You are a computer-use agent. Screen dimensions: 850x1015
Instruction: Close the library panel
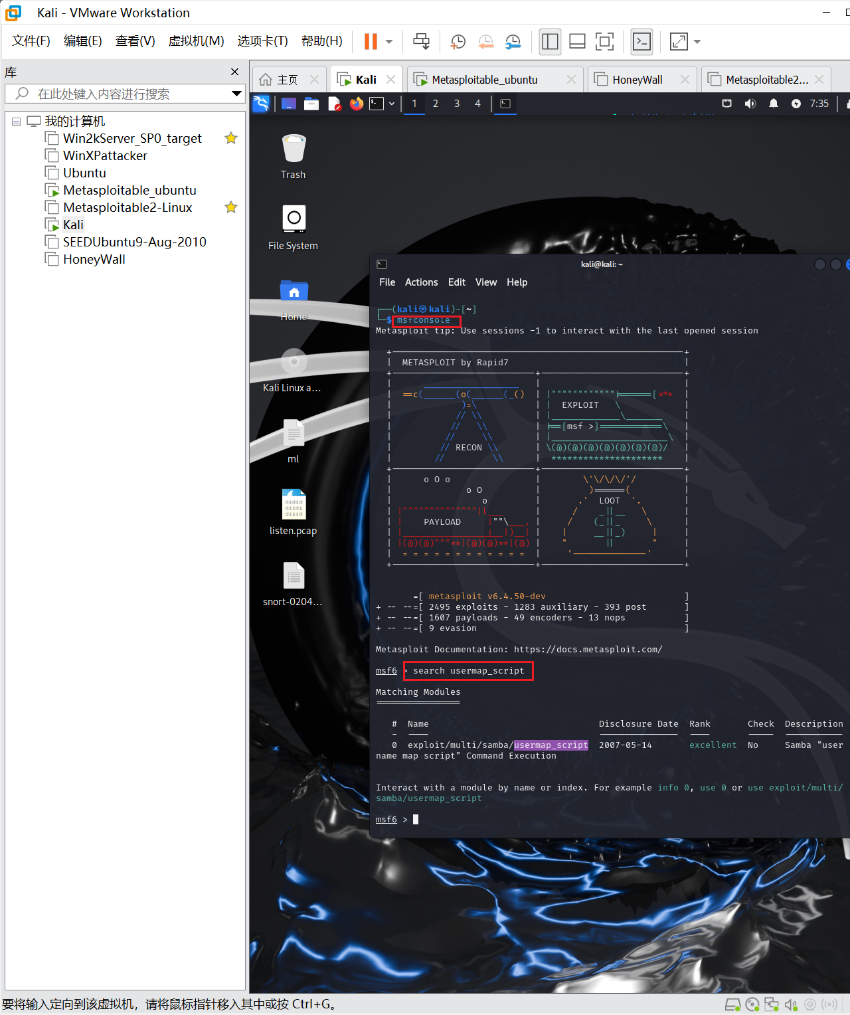pyautogui.click(x=234, y=72)
